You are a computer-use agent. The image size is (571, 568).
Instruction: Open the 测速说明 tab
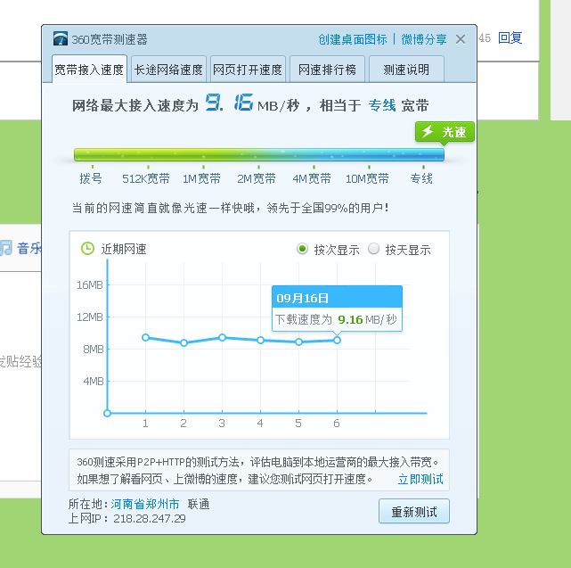406,70
